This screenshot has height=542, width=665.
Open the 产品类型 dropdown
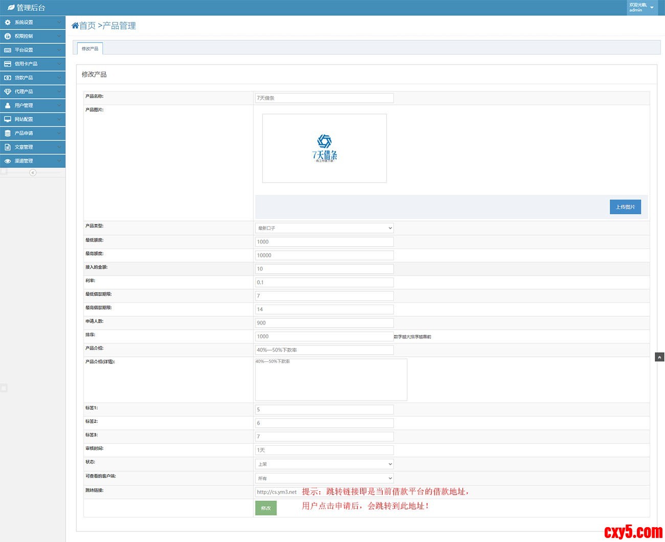(x=324, y=228)
